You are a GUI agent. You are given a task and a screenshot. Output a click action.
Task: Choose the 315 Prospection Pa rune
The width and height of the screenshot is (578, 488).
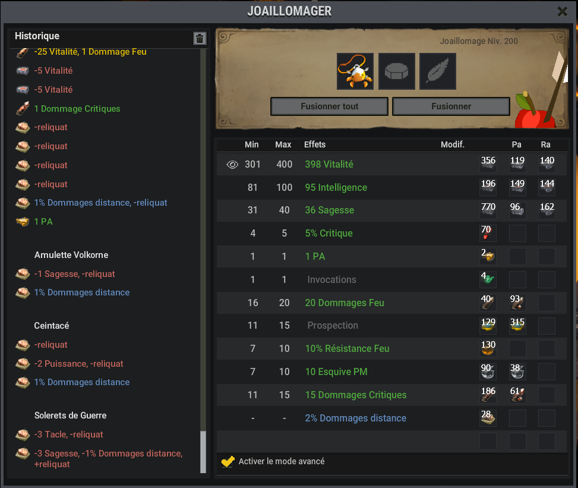pos(517,325)
